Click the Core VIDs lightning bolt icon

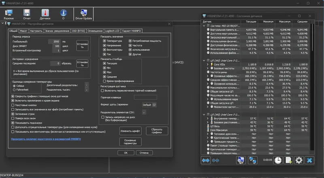[x=211, y=64]
